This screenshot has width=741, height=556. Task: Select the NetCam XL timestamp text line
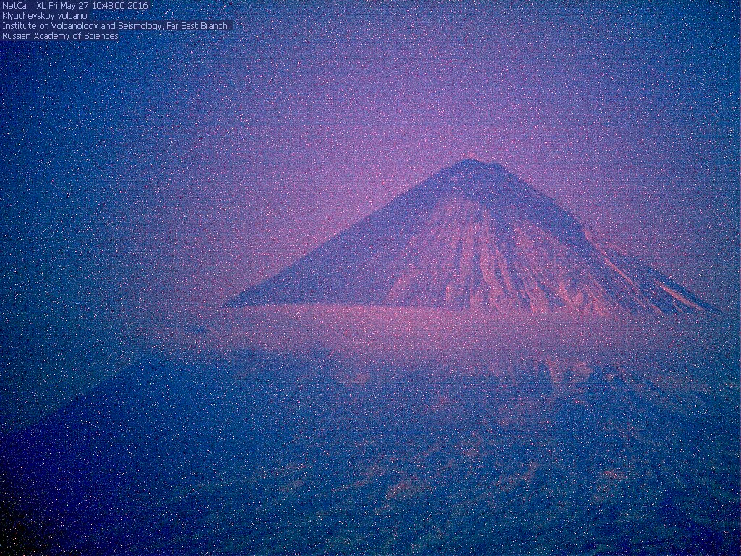pos(75,6)
